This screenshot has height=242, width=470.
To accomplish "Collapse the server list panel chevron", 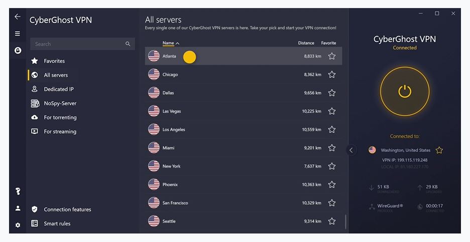I will pos(351,150).
